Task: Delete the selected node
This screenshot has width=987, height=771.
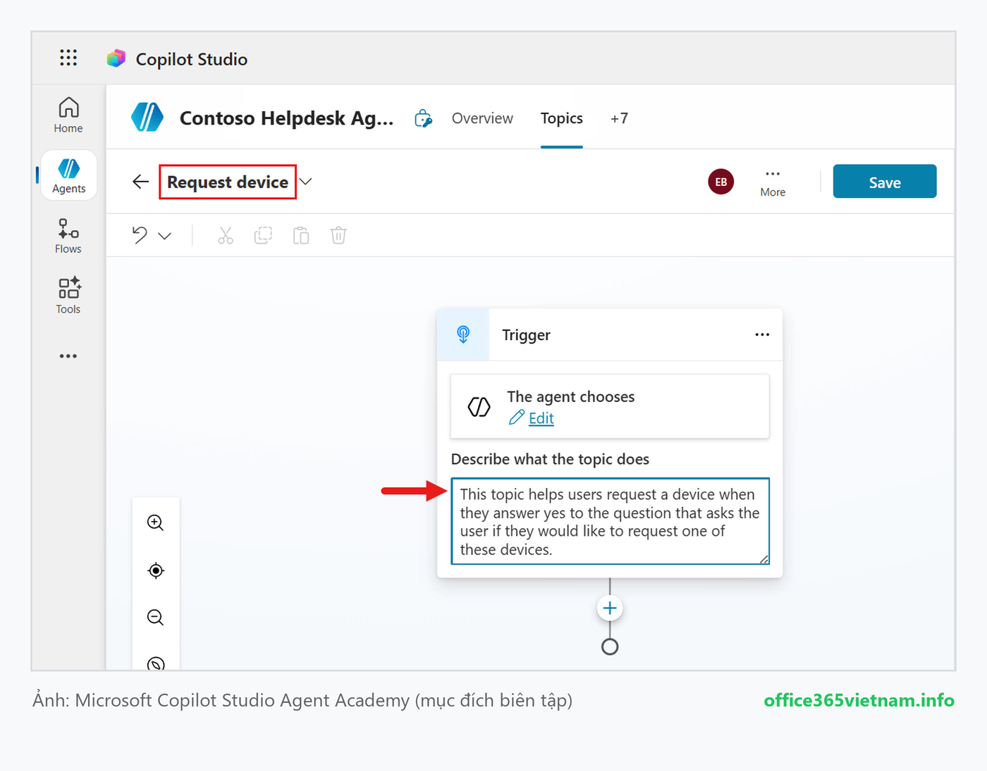Action: 338,235
